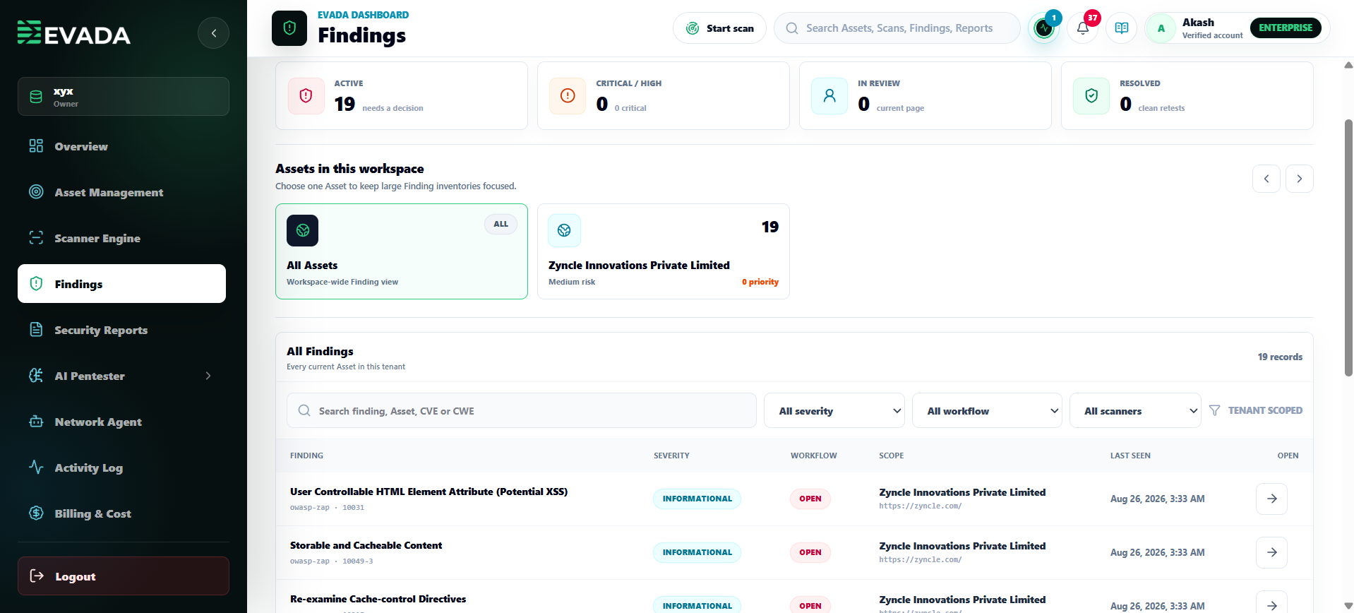Click the 19 records count
Image resolution: width=1354 pixels, height=613 pixels.
[x=1280, y=357]
